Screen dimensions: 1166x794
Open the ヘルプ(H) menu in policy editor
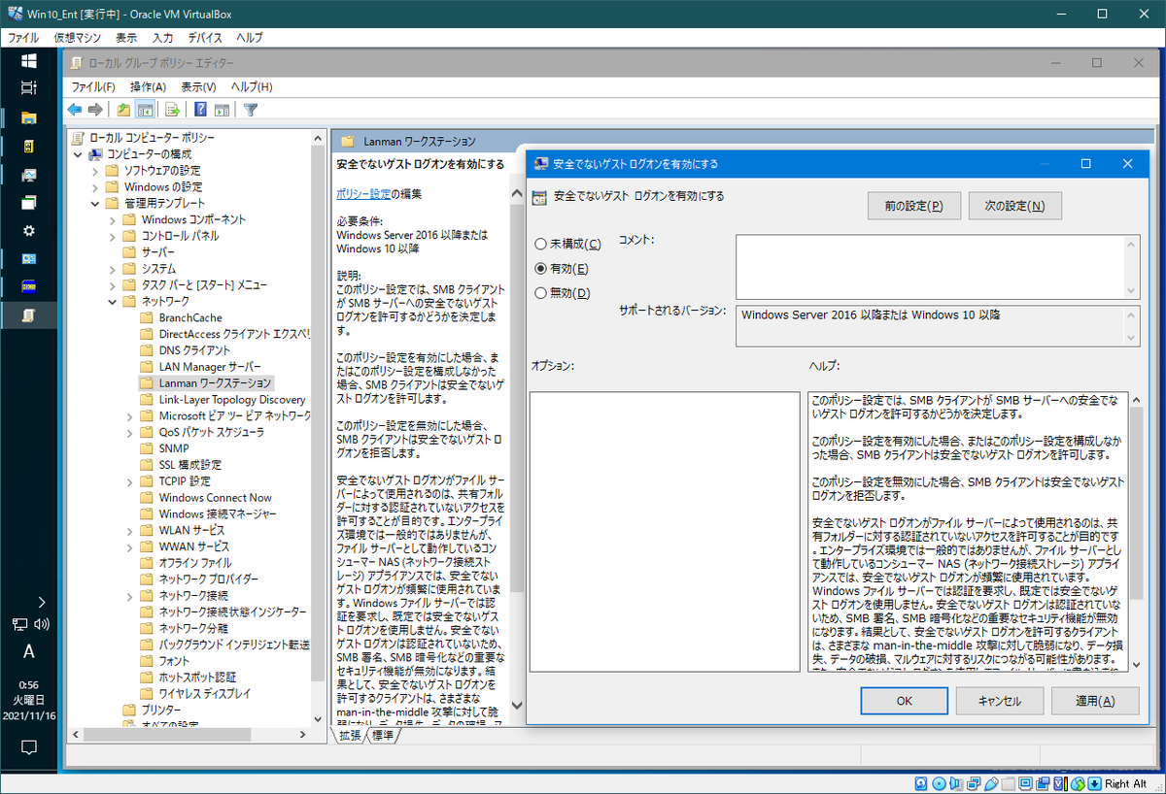point(252,86)
